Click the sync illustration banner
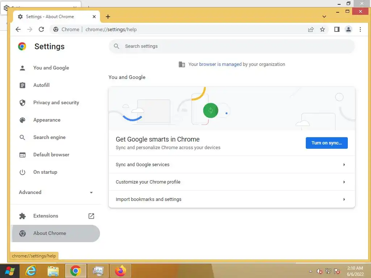 click(232, 109)
